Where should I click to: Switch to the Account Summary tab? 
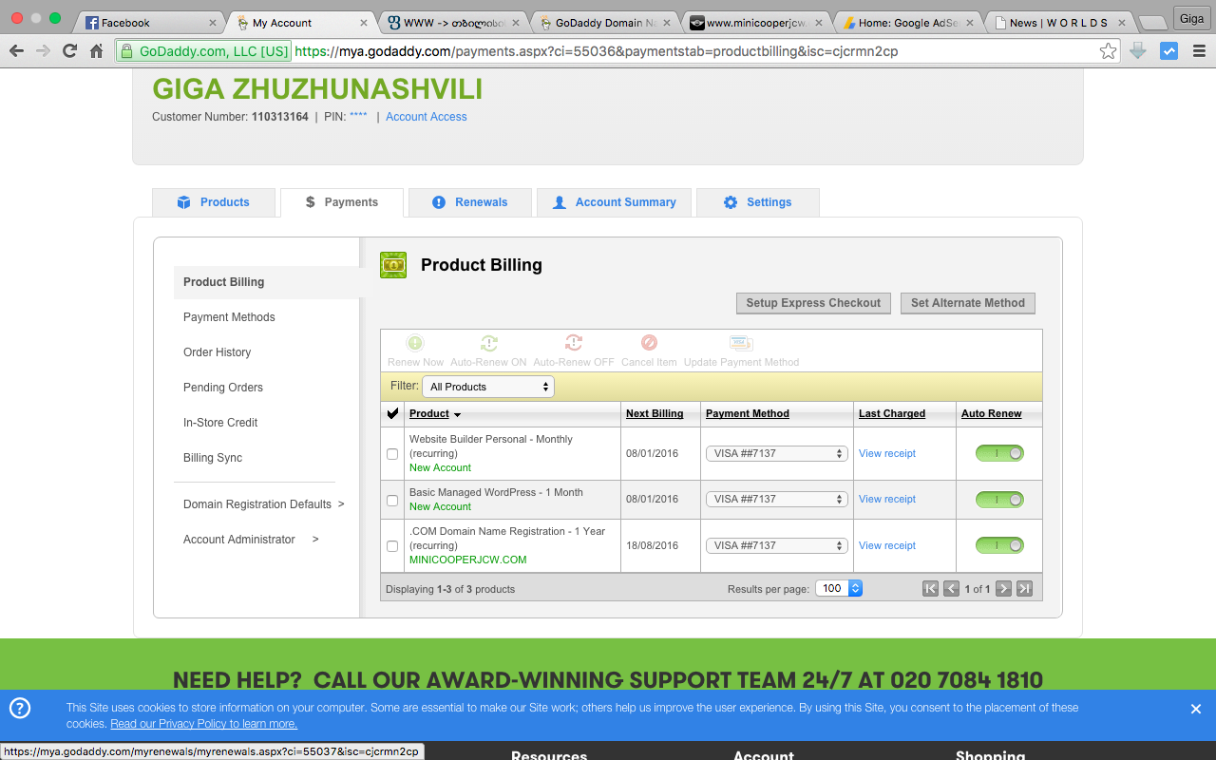[614, 202]
